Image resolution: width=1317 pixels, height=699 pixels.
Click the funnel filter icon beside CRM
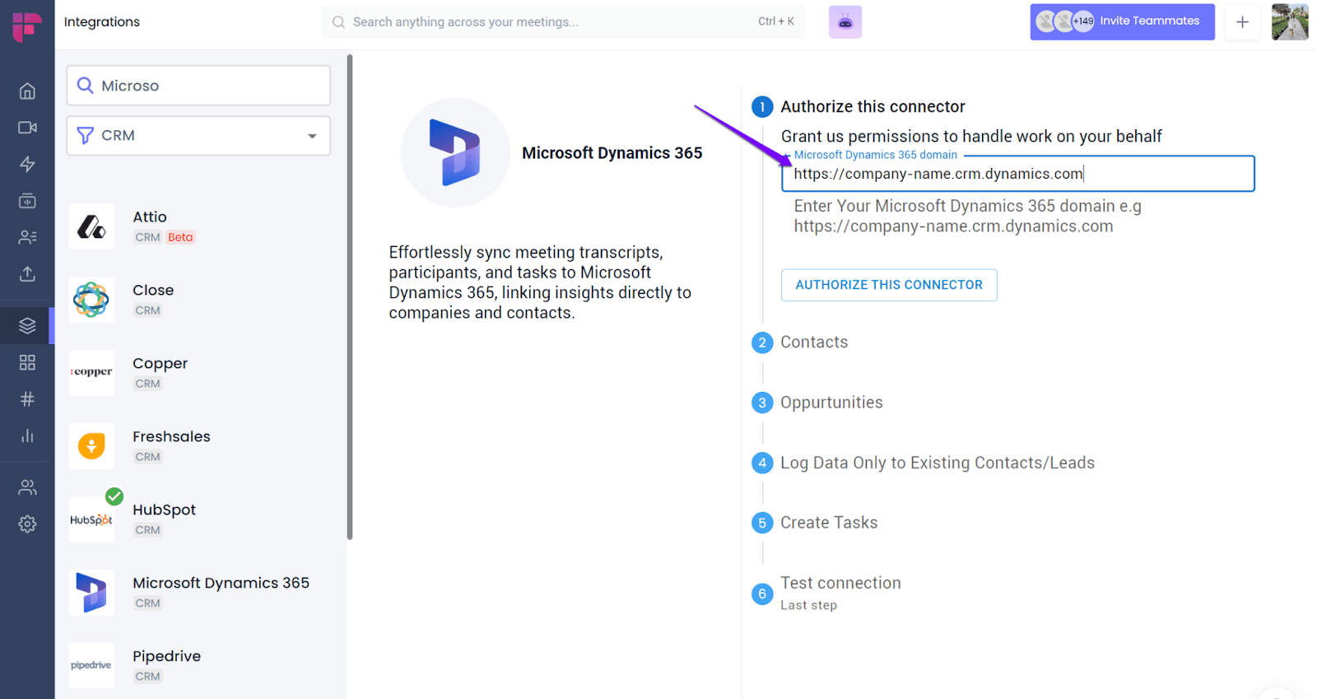pos(85,136)
